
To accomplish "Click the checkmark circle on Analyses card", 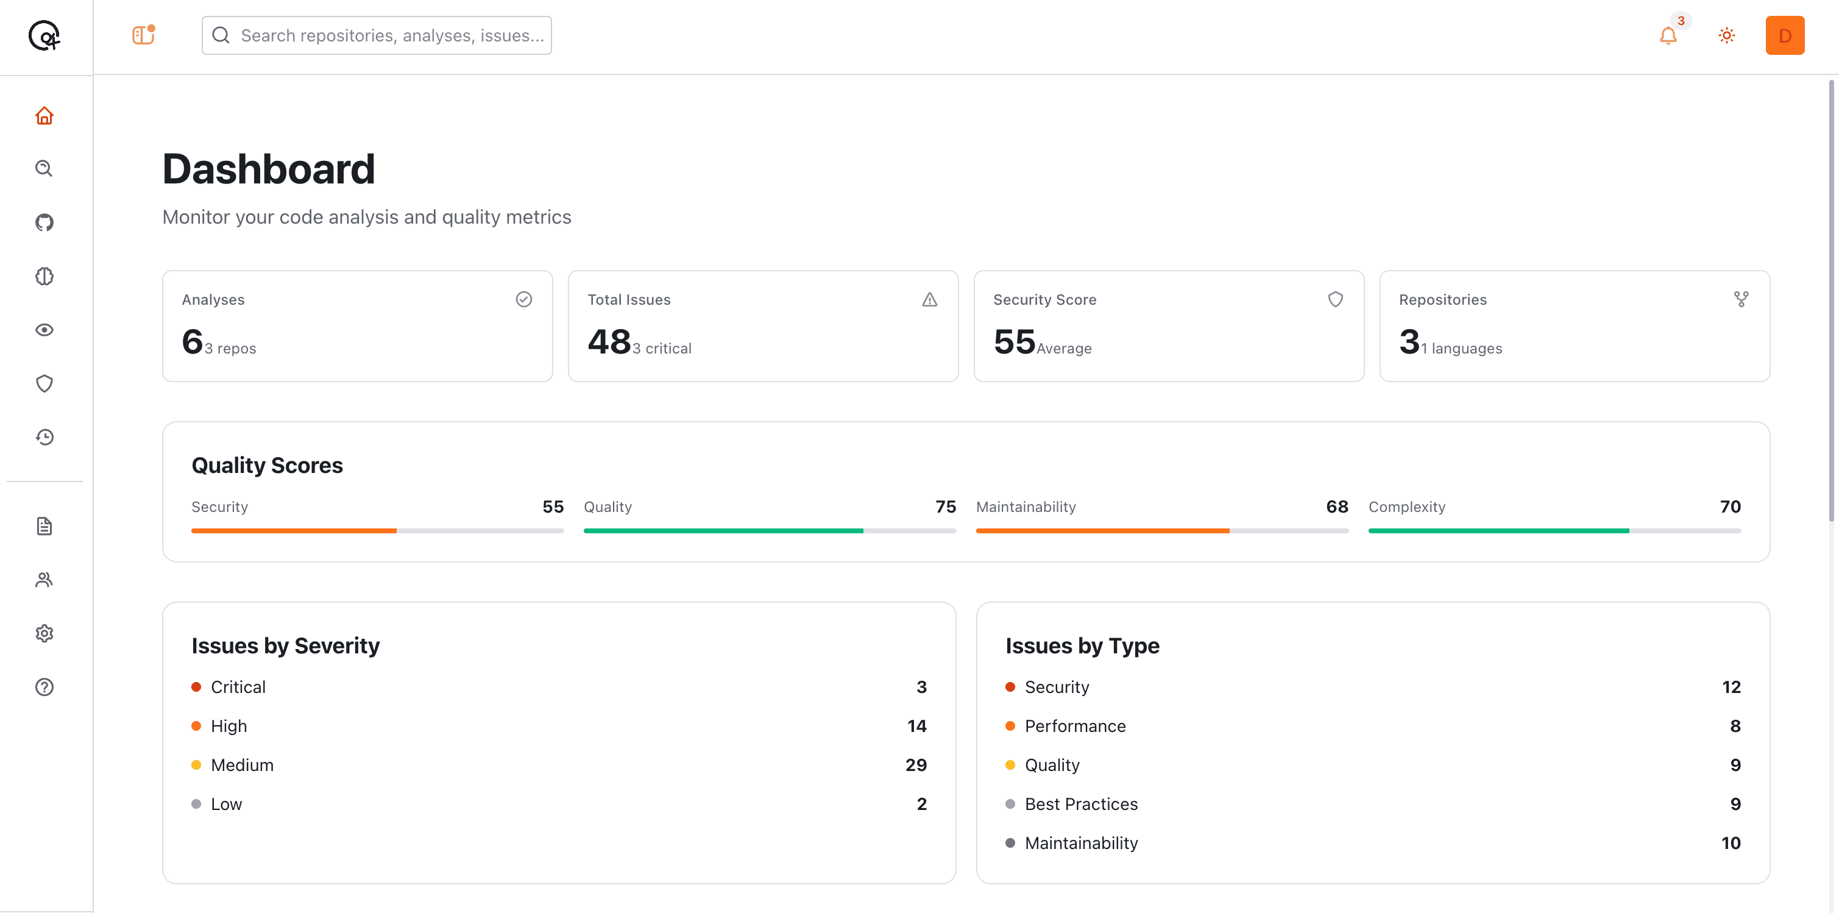I will 524,299.
